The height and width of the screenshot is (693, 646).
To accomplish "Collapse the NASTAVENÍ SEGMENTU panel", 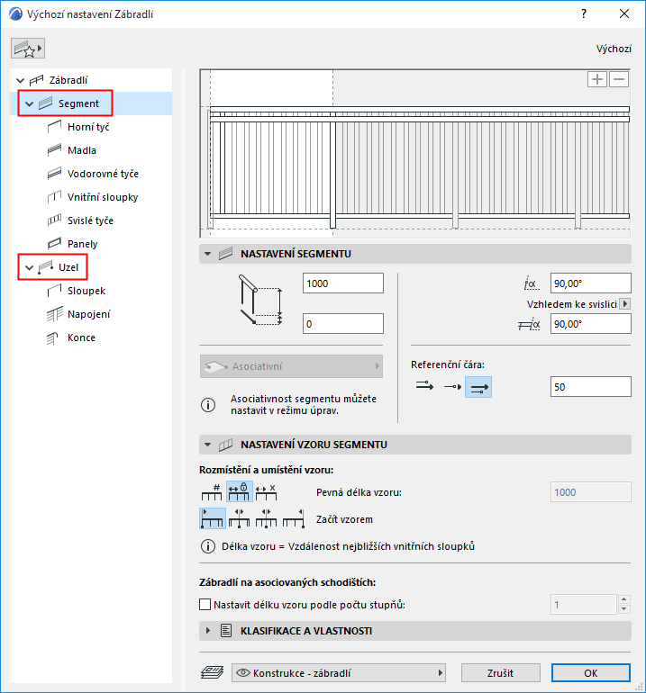I will [207, 254].
